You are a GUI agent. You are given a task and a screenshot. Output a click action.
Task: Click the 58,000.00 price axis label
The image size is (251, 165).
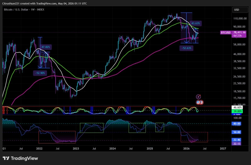point(239,44)
